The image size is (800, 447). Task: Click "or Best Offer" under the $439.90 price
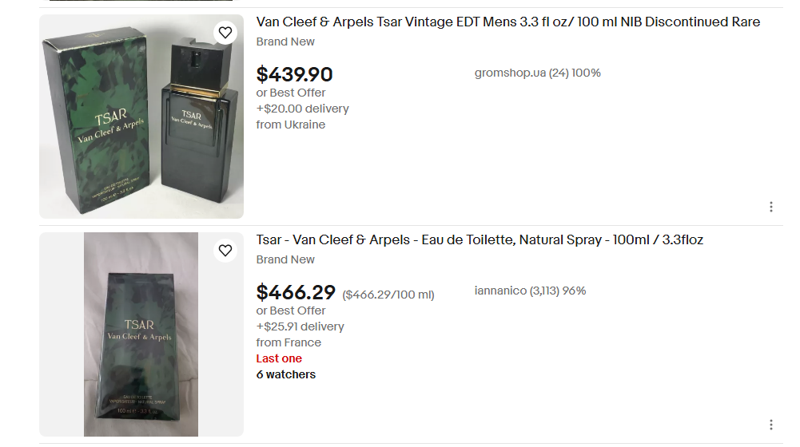291,93
